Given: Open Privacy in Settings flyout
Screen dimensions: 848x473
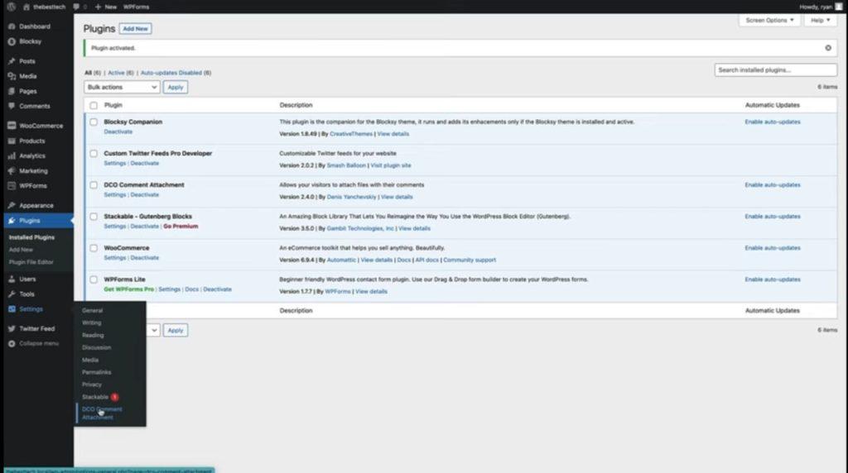Looking at the screenshot, I should pos(92,385).
